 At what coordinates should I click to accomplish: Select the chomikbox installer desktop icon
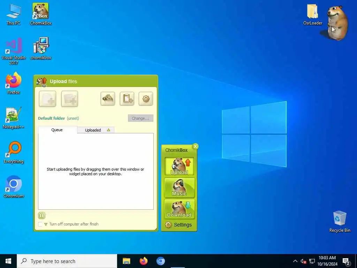pos(41,49)
